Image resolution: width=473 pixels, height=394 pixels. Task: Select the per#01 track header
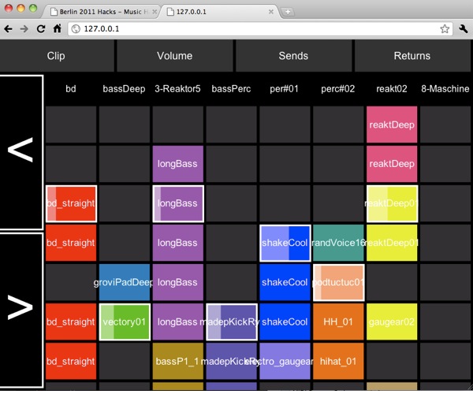pos(285,89)
